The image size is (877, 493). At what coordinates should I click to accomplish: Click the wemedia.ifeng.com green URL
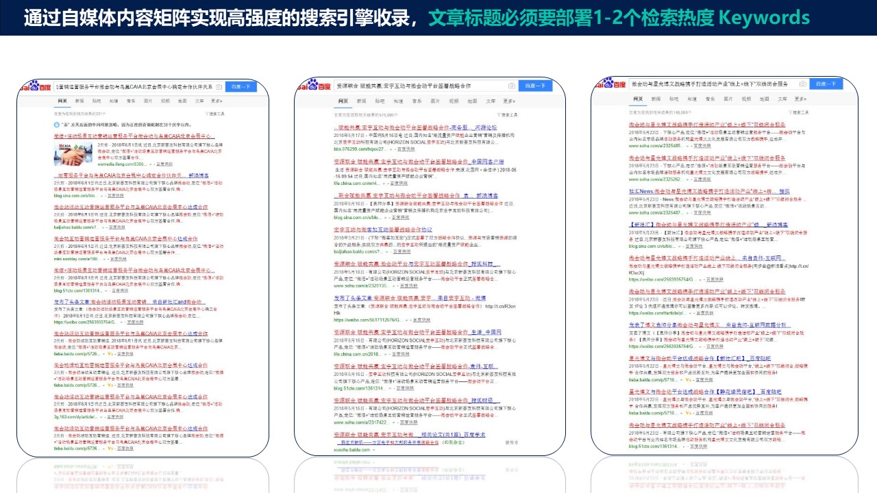click(122, 164)
